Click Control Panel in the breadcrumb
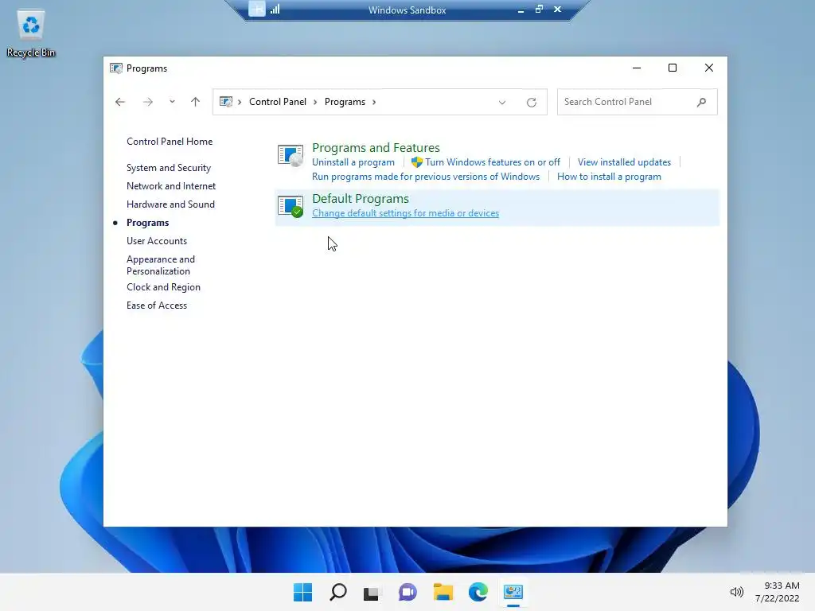This screenshot has height=611, width=815. coord(278,102)
